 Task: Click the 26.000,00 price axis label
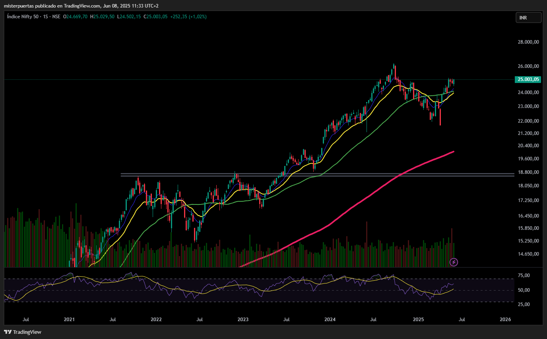point(529,66)
